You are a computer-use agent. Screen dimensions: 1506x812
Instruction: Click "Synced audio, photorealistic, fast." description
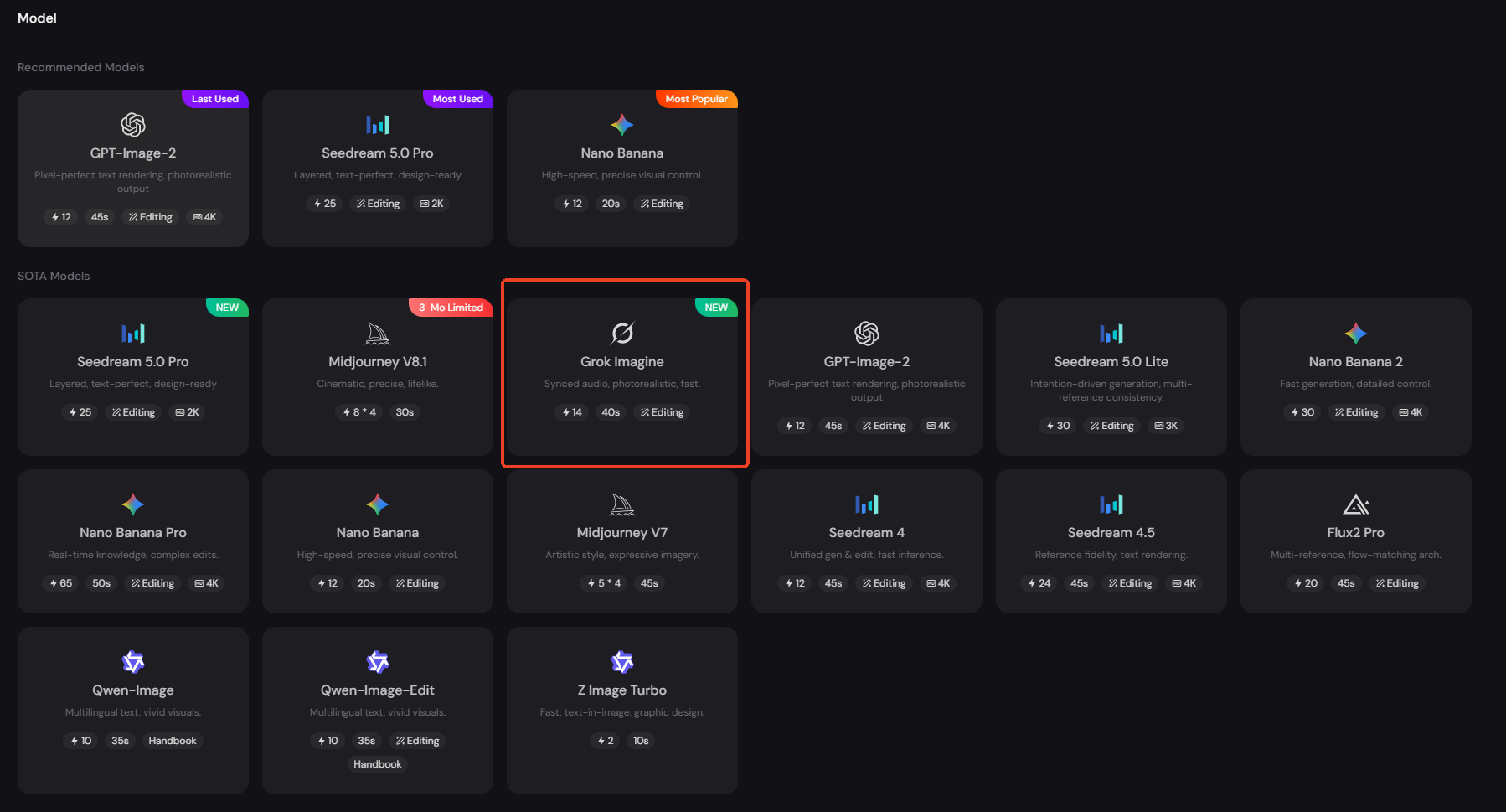[622, 384]
